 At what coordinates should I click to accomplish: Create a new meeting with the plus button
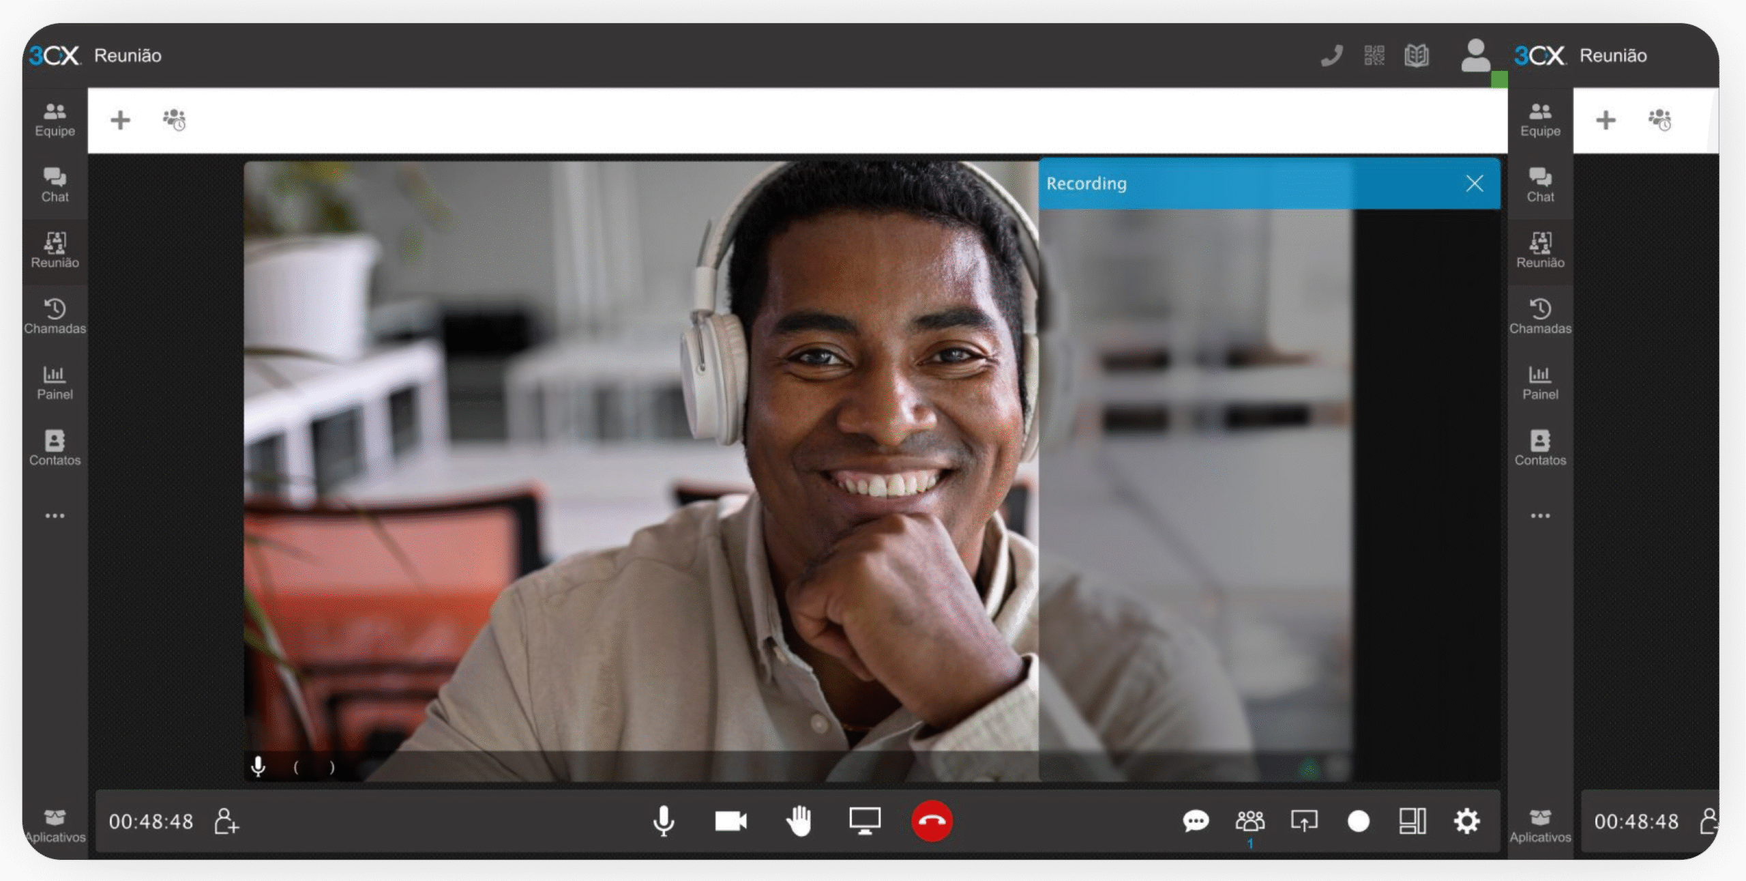[120, 120]
